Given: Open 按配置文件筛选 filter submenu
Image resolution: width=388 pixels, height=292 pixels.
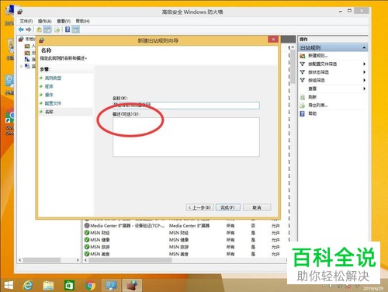Looking at the screenshot, I should click(323, 64).
